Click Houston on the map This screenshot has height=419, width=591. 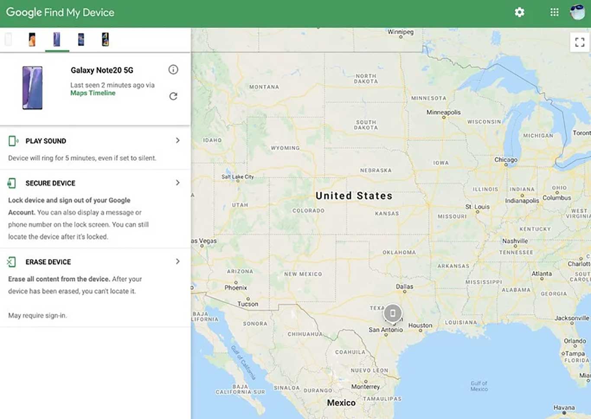(420, 326)
